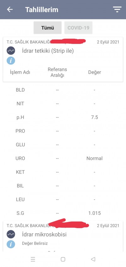Screen dimensions: 126x267
Task: Select the Tümü tab
Action: pyautogui.click(x=48, y=28)
